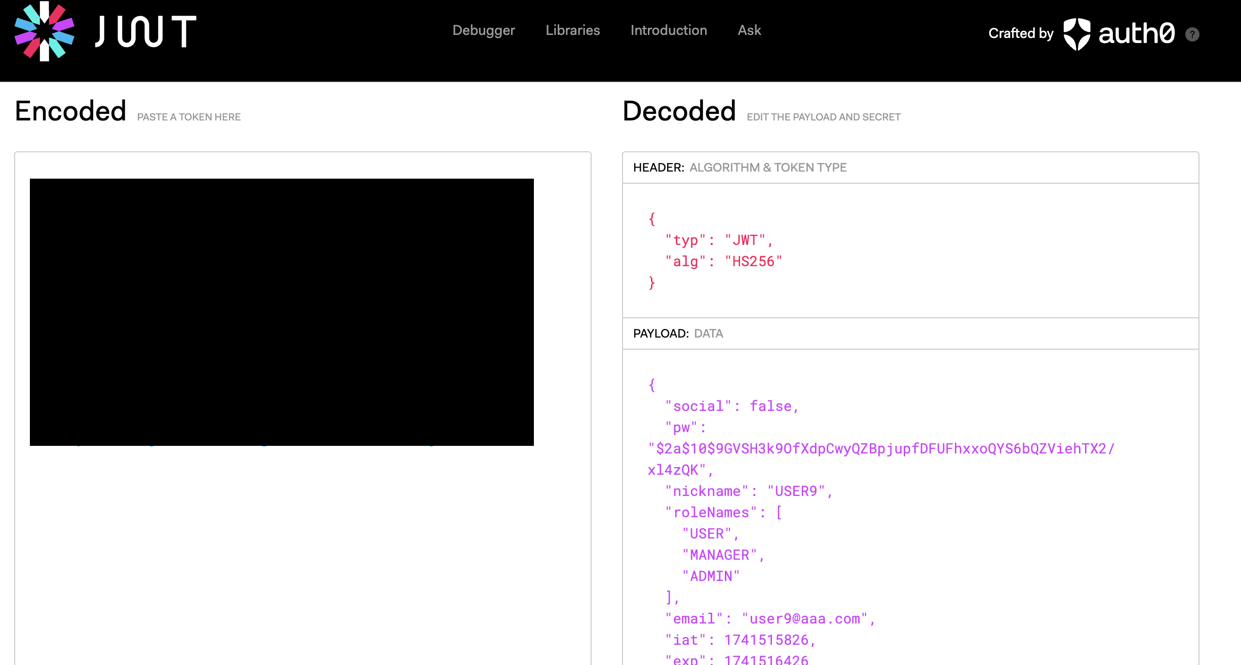The width and height of the screenshot is (1241, 665).
Task: Click the Auth0 shield logo
Action: coord(1076,33)
